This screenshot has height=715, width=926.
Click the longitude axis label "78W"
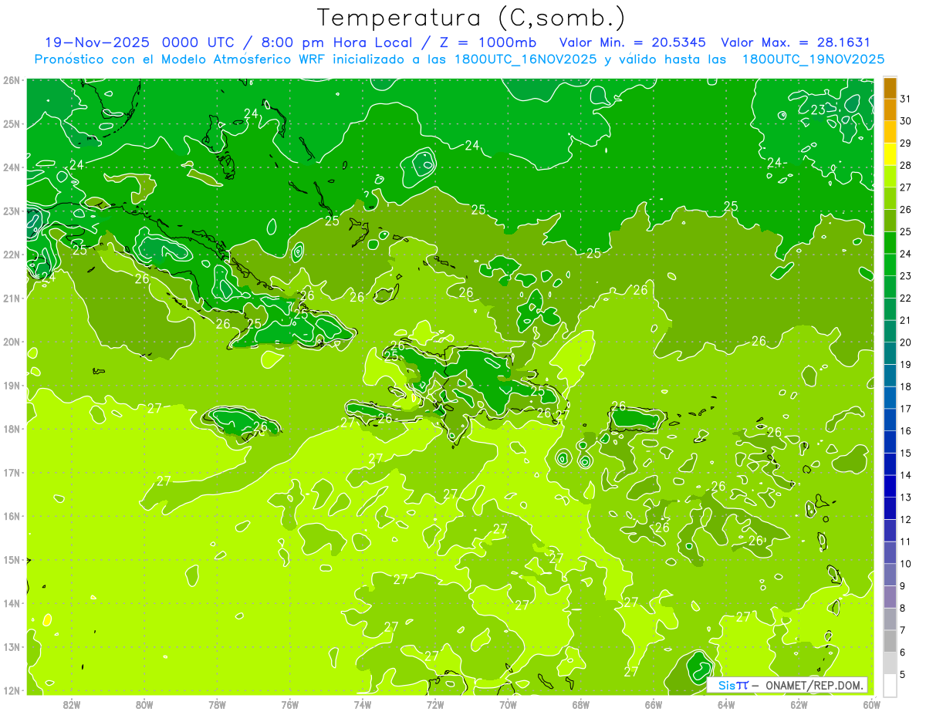tap(217, 704)
